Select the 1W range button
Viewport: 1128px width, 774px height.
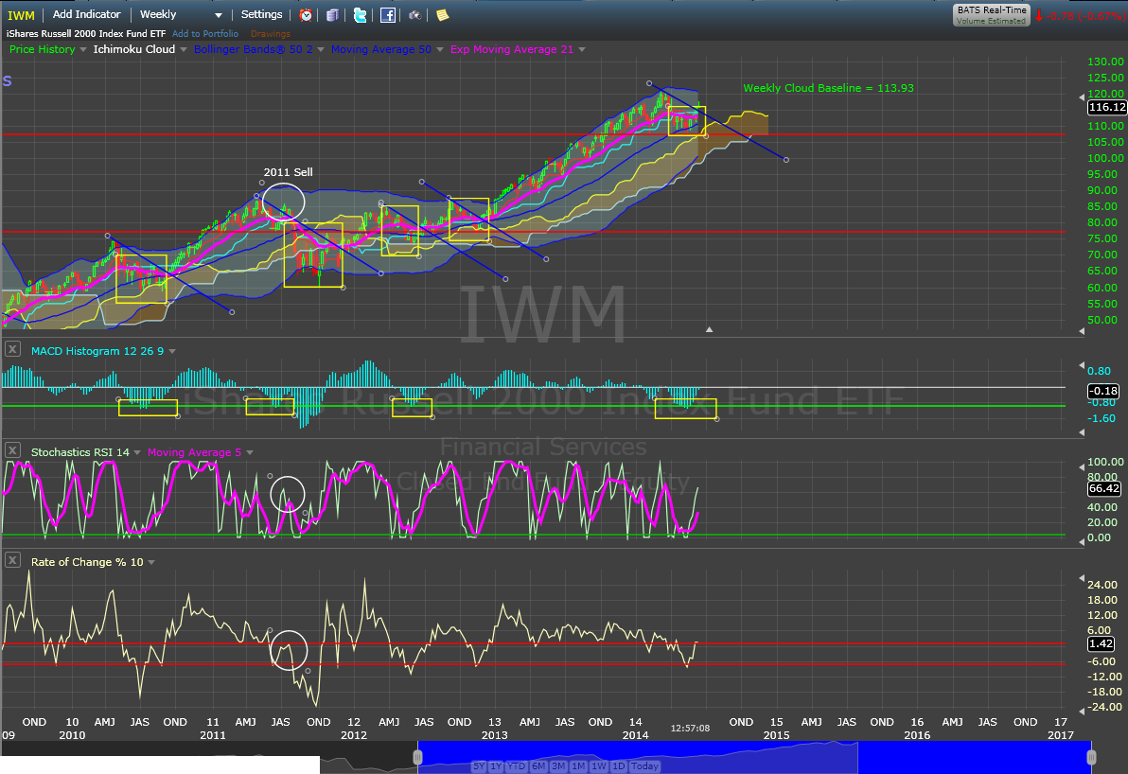tap(598, 766)
